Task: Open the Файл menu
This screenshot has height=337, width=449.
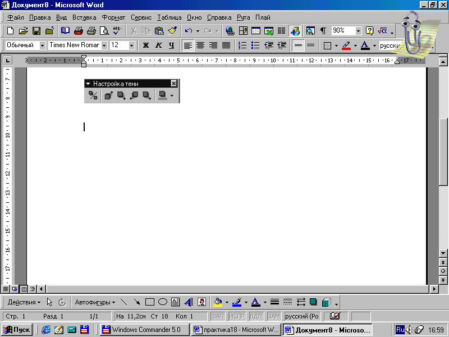Action: [x=16, y=17]
